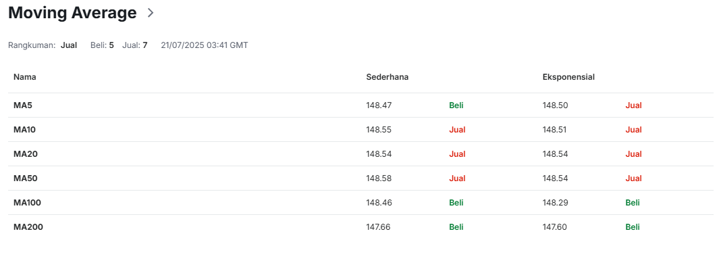This screenshot has width=719, height=267.
Task: Click the MA5 simple Beli signal
Action: (456, 105)
